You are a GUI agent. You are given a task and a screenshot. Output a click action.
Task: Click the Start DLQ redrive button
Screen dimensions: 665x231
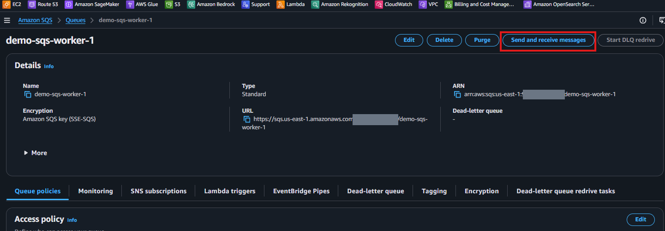pos(631,40)
